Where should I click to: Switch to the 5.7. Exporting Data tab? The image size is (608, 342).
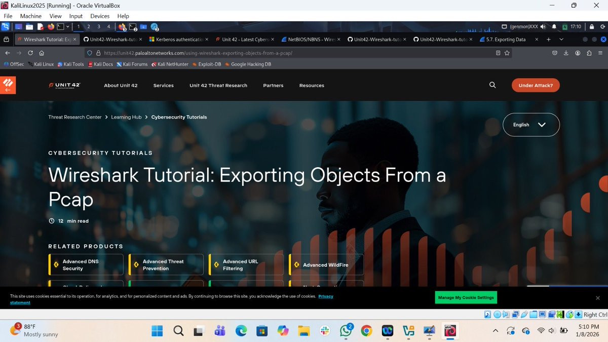(508, 39)
